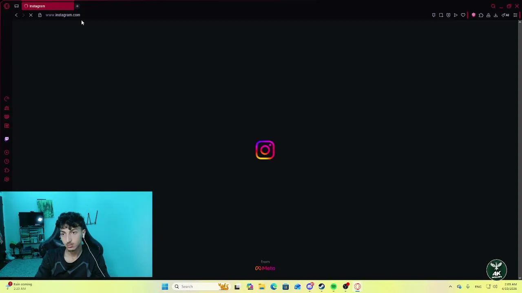Open Extensions cube icon in sidebar

point(7,171)
